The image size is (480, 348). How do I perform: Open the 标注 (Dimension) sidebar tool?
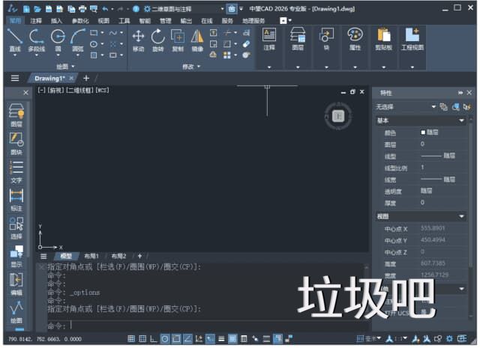(16, 198)
